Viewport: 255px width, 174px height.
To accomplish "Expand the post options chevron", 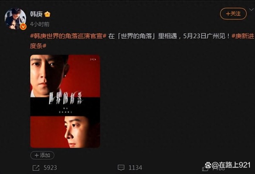I will (x=252, y=10).
